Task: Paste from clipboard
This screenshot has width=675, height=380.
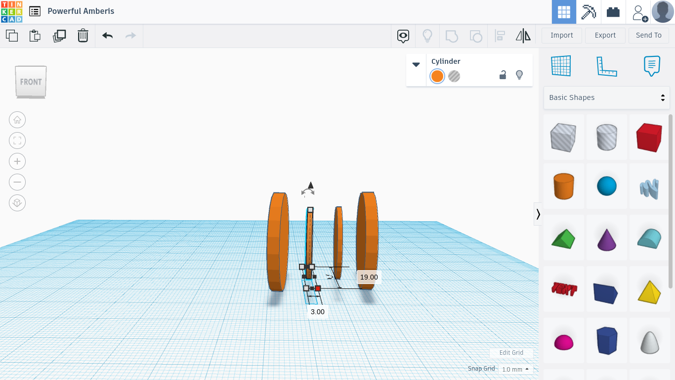Action: point(35,36)
